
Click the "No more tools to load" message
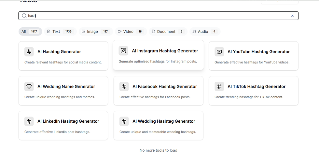pyautogui.click(x=158, y=150)
